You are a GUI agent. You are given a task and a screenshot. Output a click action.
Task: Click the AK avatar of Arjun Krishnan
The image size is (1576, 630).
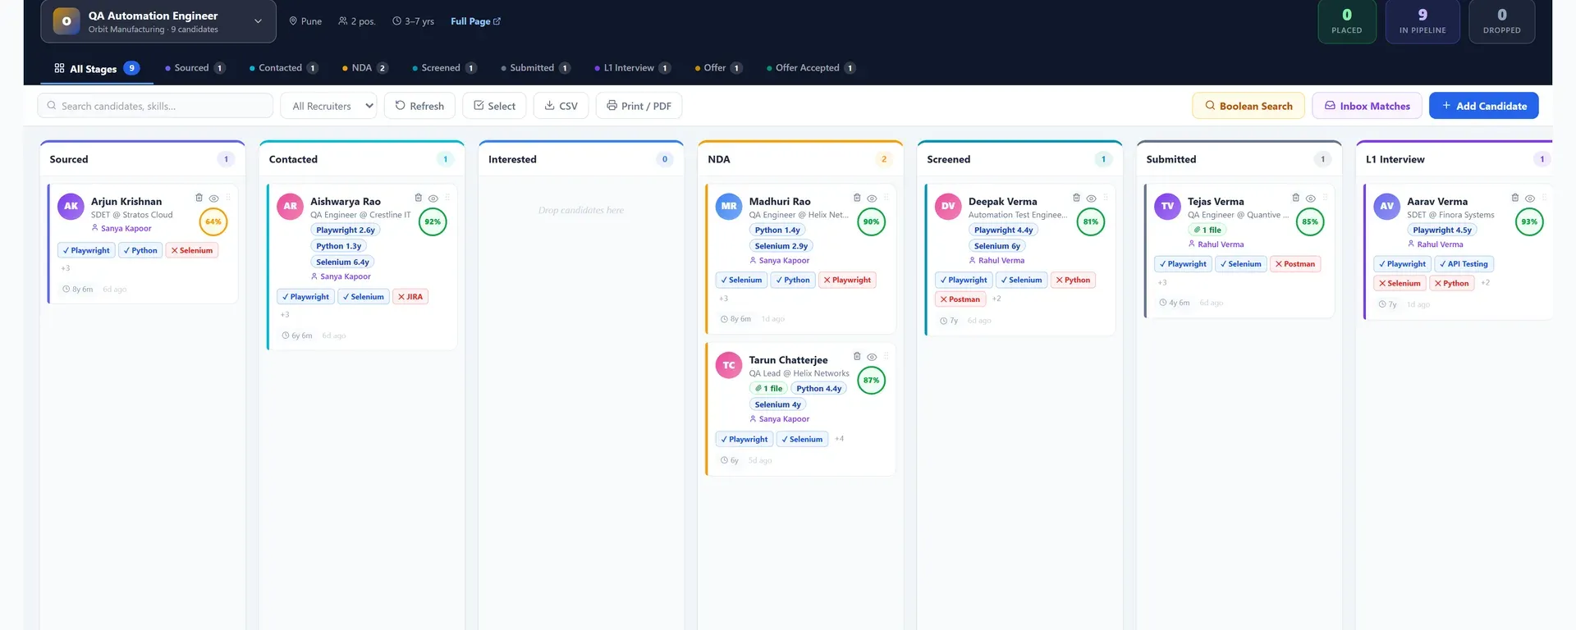(71, 206)
